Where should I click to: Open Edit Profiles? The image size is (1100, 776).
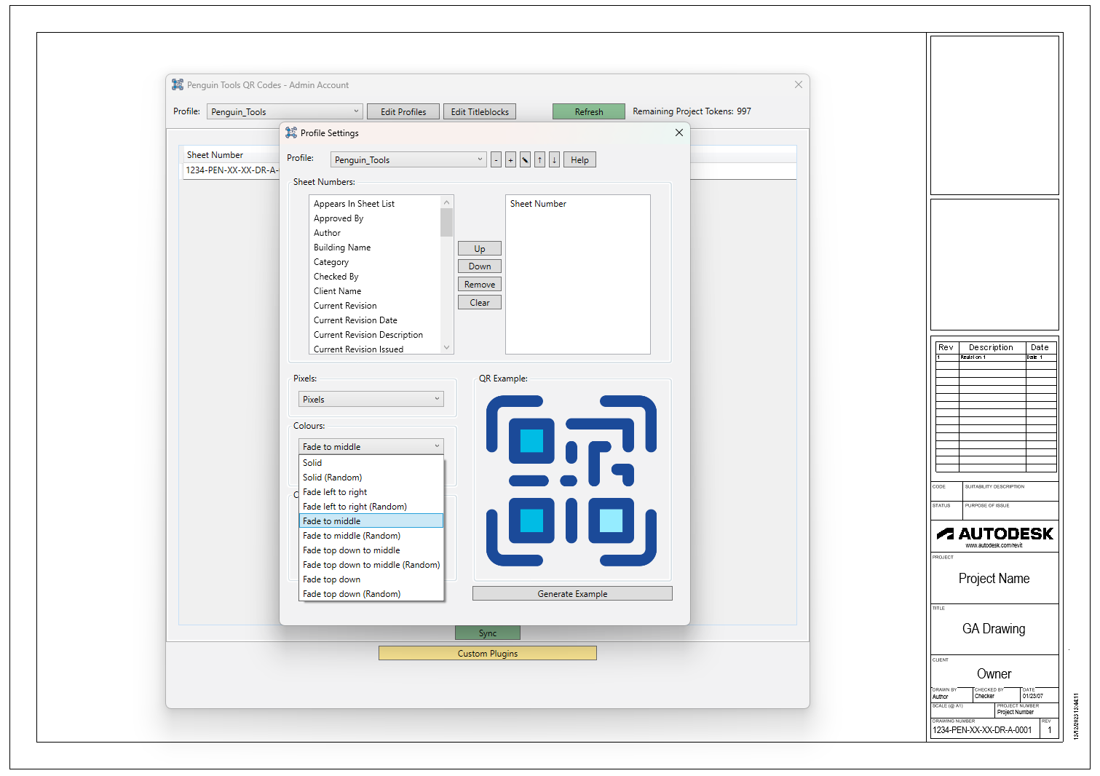(x=403, y=111)
